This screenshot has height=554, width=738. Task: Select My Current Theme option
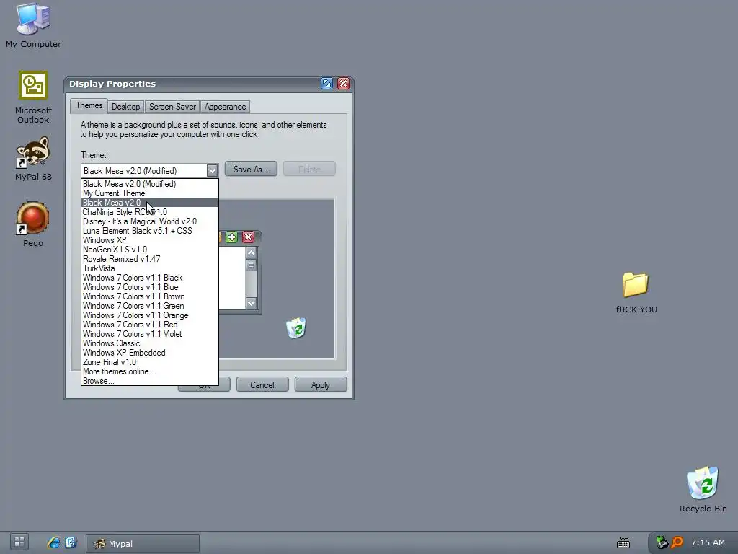(150, 193)
